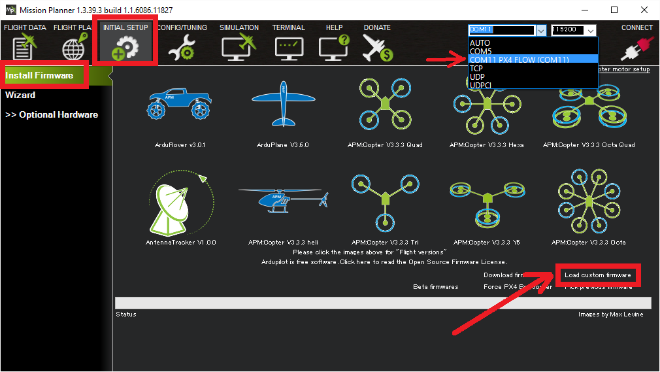The image size is (660, 372).
Task: Click the Load custom firmware link
Action: click(598, 275)
